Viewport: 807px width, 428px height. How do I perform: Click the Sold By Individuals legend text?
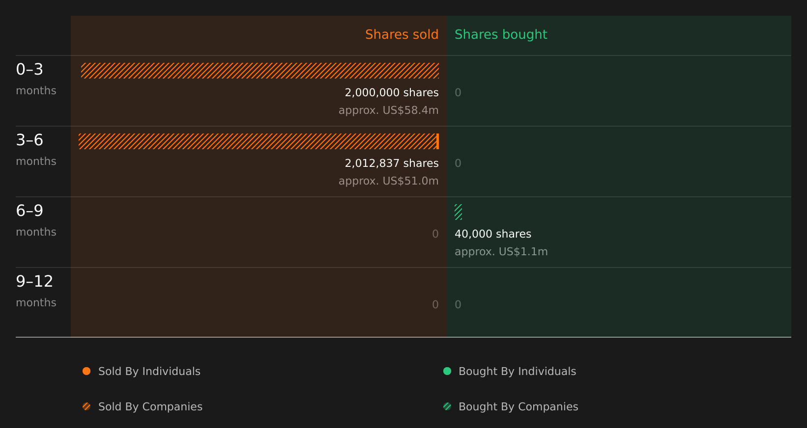coord(149,371)
